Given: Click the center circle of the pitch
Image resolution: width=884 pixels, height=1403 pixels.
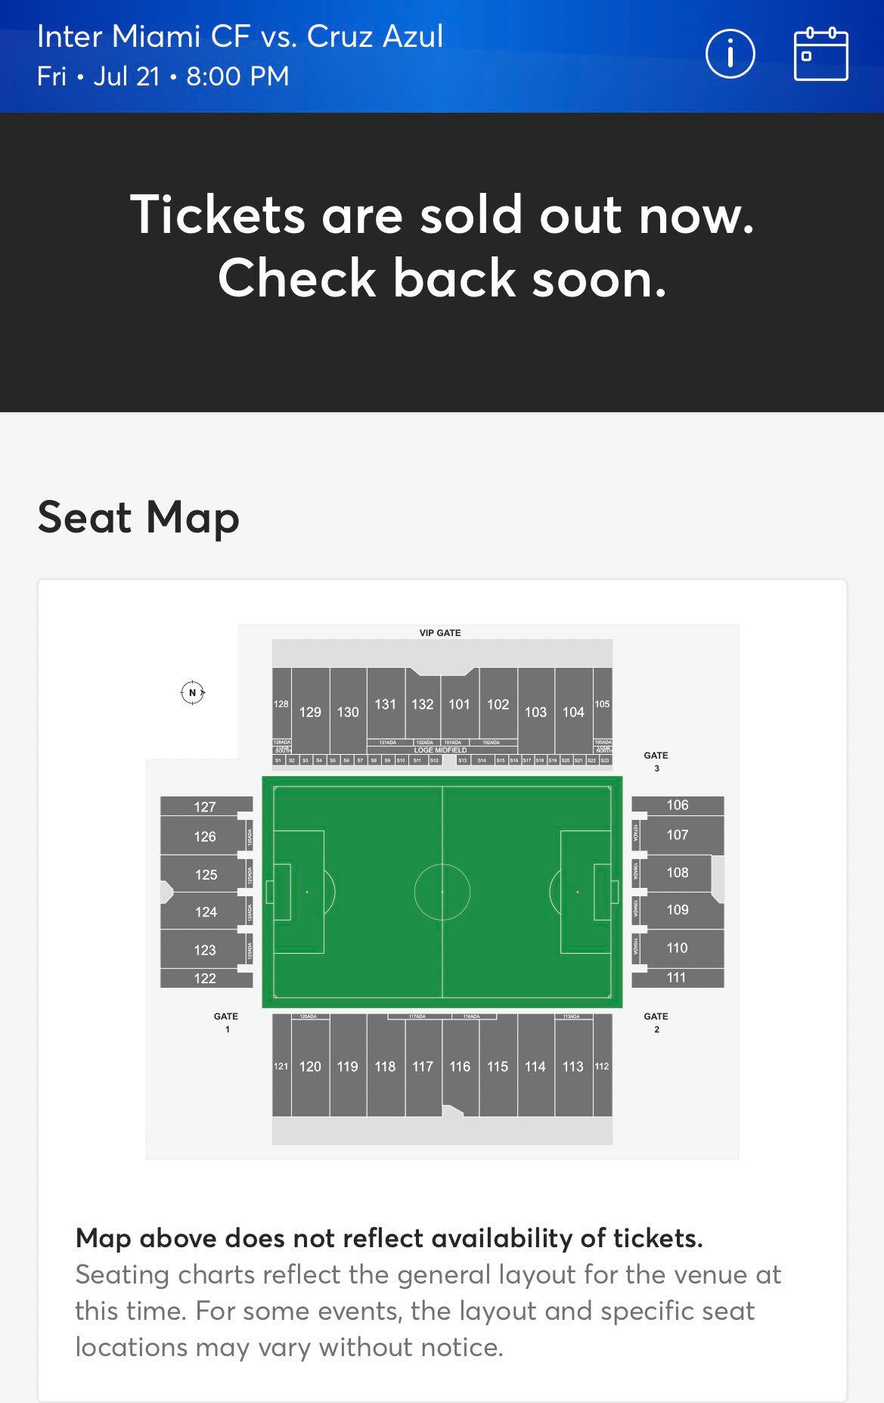Looking at the screenshot, I should tap(442, 892).
